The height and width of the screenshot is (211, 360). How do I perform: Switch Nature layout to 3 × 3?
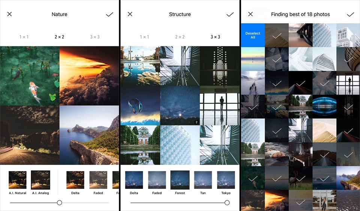tap(95, 37)
